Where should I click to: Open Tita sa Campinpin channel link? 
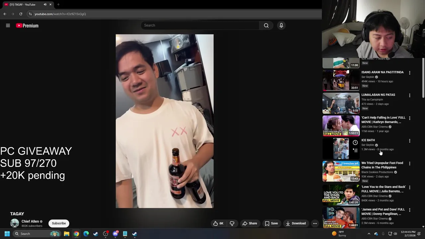tap(372, 99)
